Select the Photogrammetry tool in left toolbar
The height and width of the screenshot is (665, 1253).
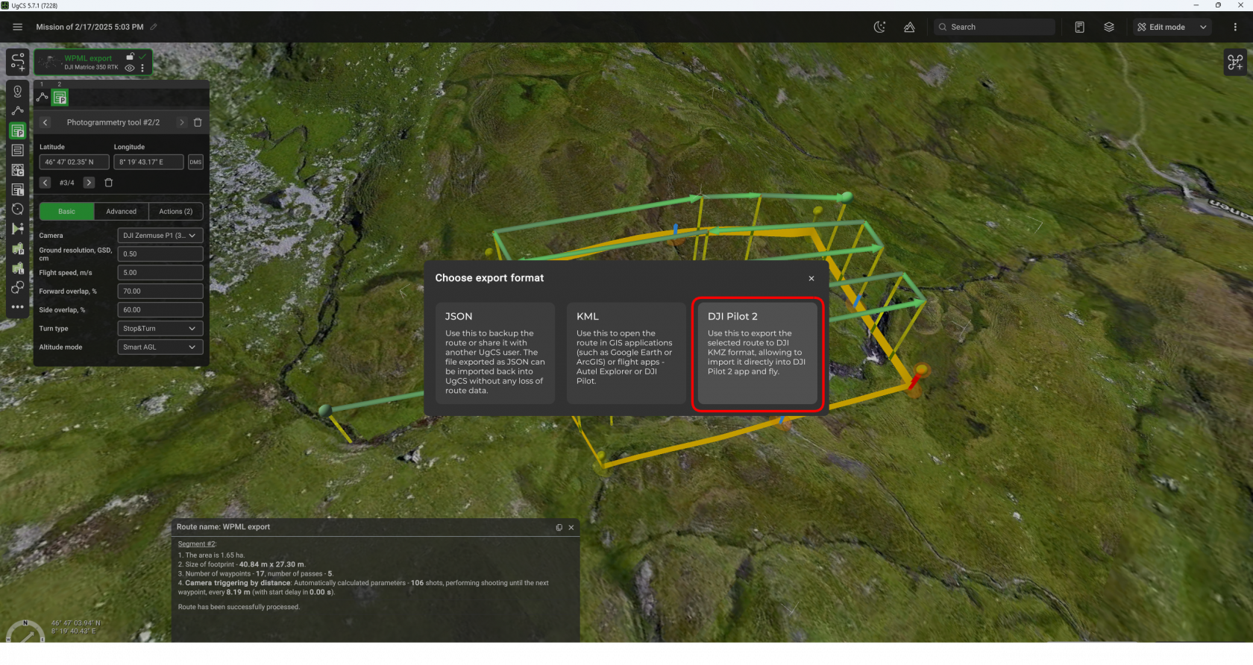point(18,131)
